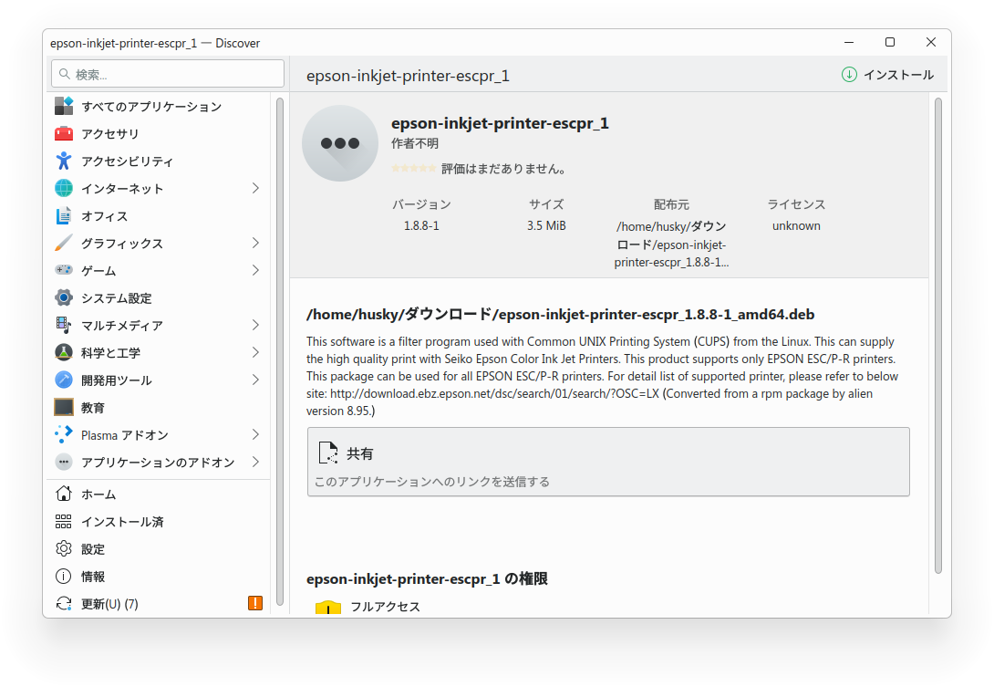
Task: Click the 共有 share button
Action: [x=608, y=462]
